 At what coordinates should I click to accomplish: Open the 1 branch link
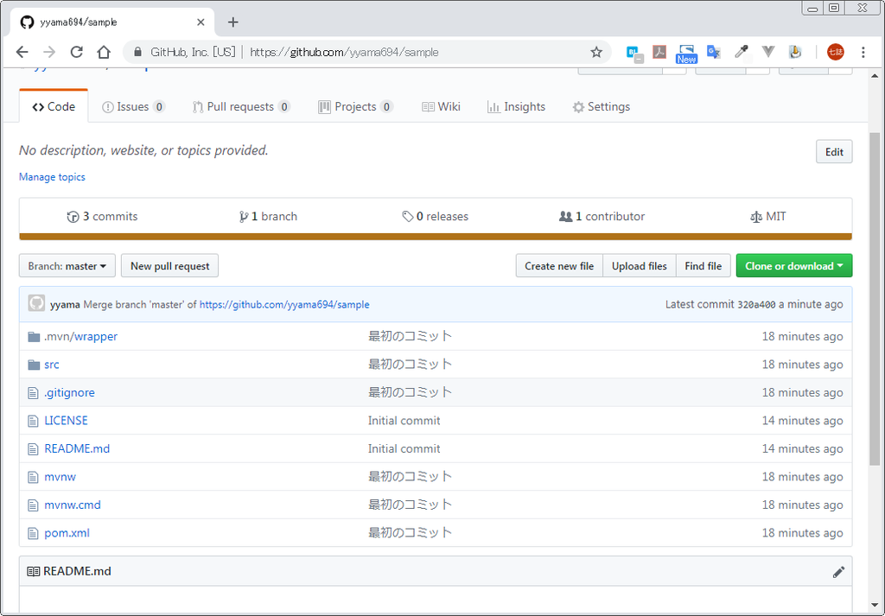pos(269,216)
